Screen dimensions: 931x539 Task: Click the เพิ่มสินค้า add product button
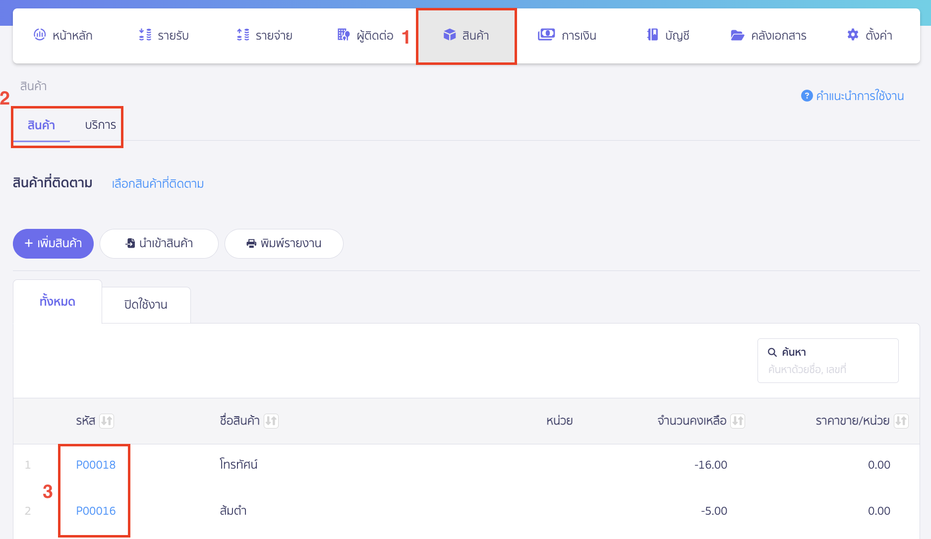[x=53, y=243]
